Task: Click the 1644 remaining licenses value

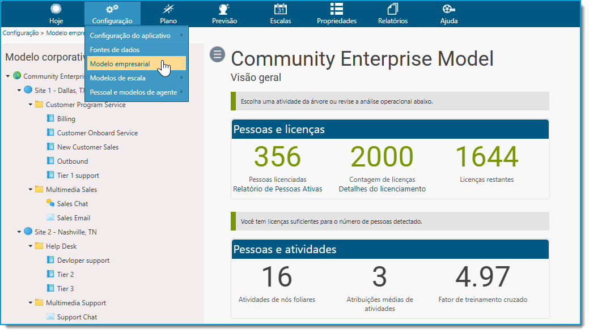Action: coord(487,156)
